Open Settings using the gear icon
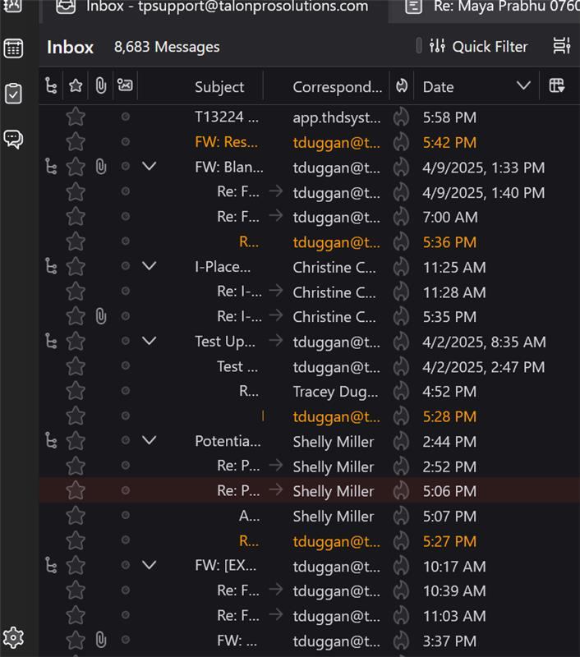Viewport: 580px width, 657px height. pyautogui.click(x=14, y=637)
